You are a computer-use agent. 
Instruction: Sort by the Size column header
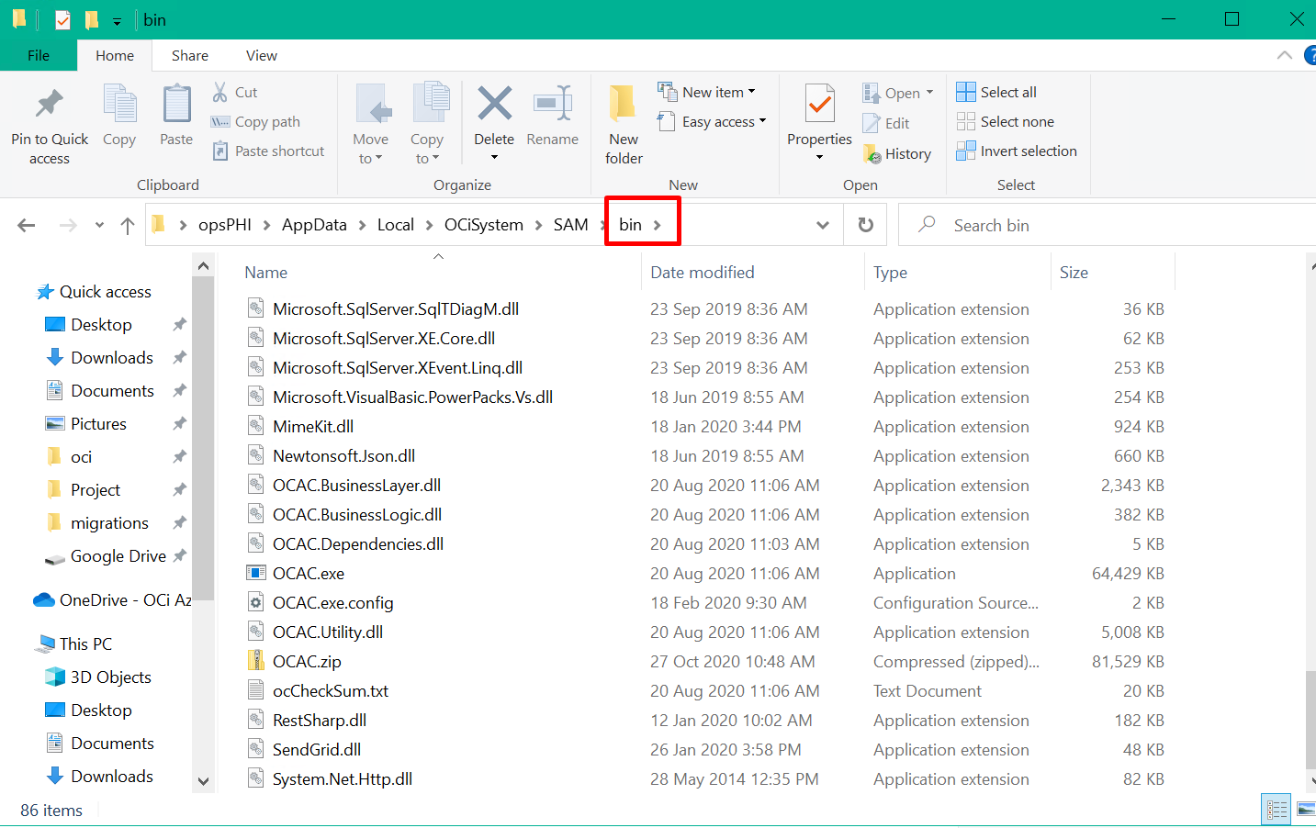pos(1074,272)
